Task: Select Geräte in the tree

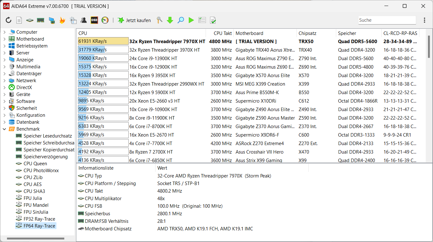Action: coord(23,94)
